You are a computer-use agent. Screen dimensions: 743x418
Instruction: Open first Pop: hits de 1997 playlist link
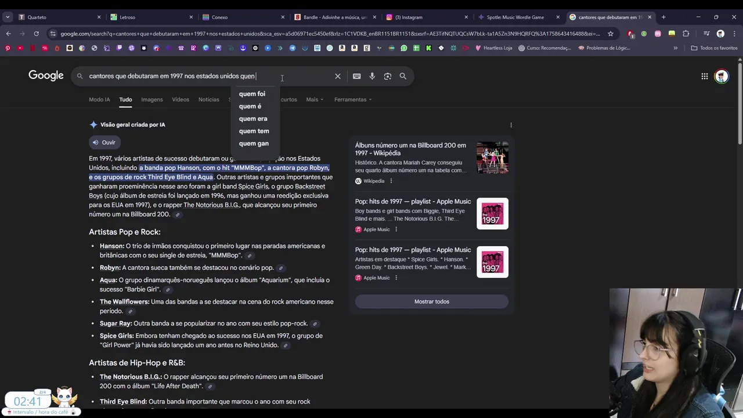click(413, 201)
